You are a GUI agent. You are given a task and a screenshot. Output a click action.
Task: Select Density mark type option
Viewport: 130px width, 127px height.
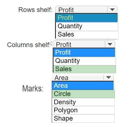(83, 102)
